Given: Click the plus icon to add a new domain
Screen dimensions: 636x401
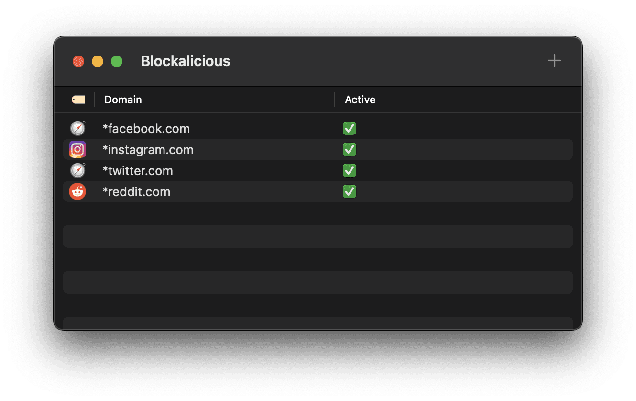Looking at the screenshot, I should [554, 60].
